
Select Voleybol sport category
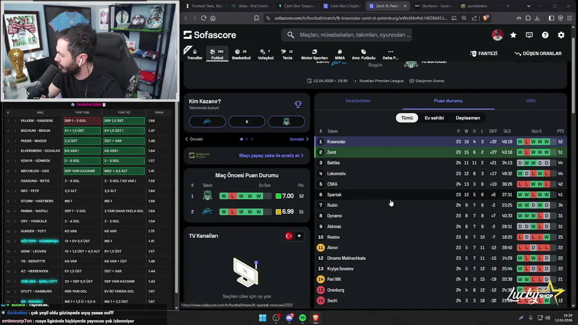(266, 54)
